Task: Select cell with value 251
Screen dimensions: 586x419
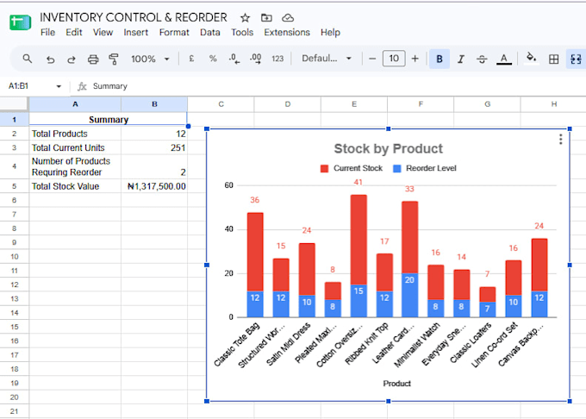Action: [x=154, y=148]
